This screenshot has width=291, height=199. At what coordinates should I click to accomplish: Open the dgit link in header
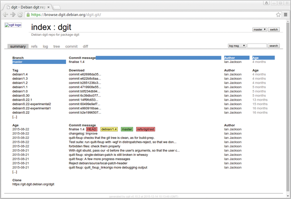tap(65, 27)
